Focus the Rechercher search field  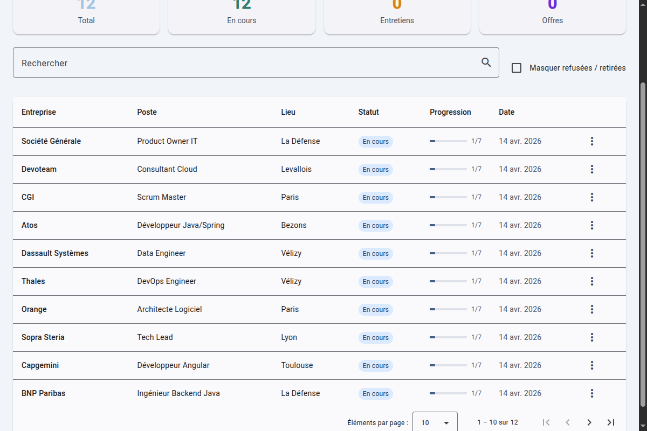click(x=243, y=62)
